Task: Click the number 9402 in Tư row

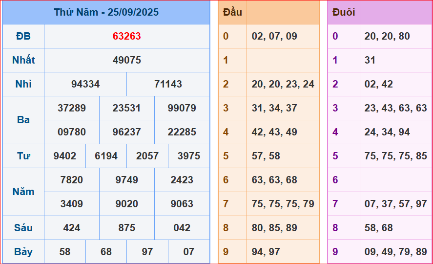Action: [x=64, y=156]
